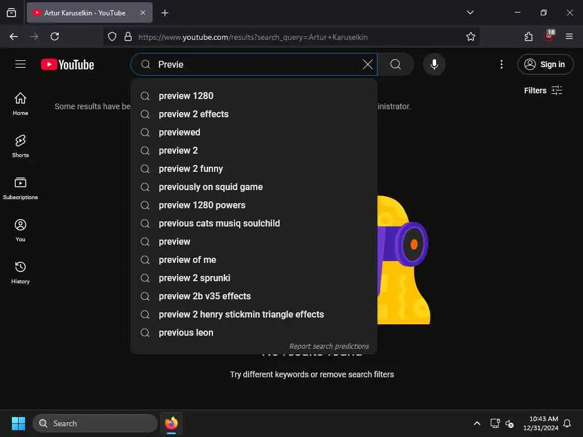Click the Firefox taskbar icon
The height and width of the screenshot is (437, 583).
point(171,423)
